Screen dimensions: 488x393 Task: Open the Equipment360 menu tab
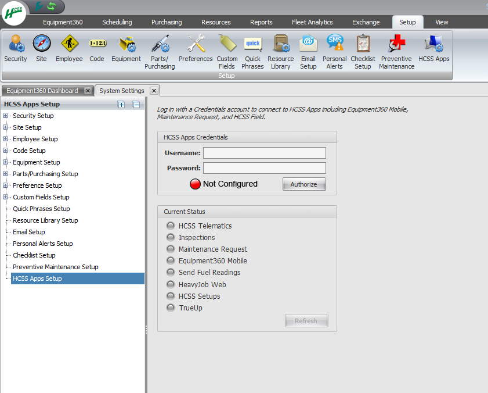pos(63,22)
